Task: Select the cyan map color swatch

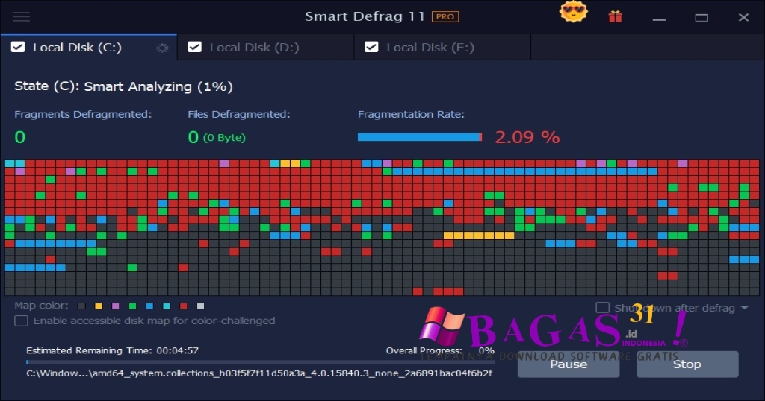Action: (167, 306)
